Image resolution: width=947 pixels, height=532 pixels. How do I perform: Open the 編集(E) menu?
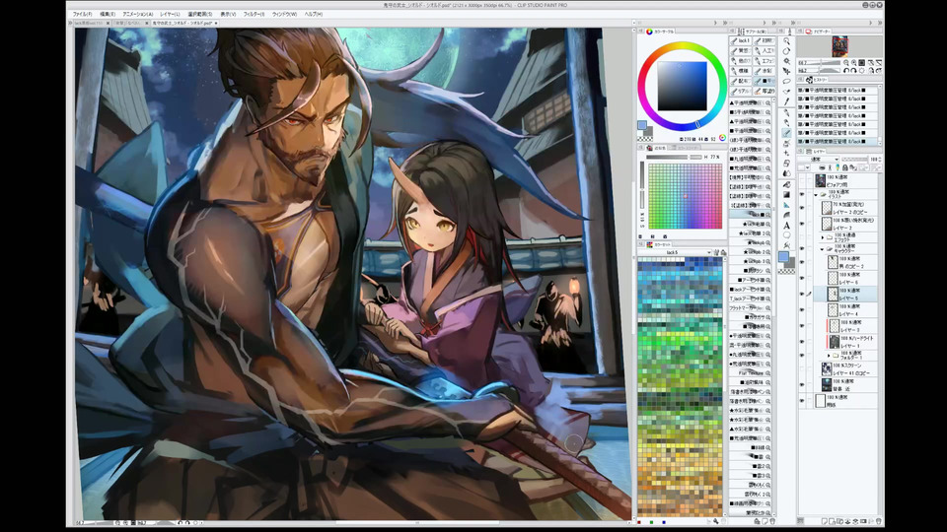[x=108, y=14]
